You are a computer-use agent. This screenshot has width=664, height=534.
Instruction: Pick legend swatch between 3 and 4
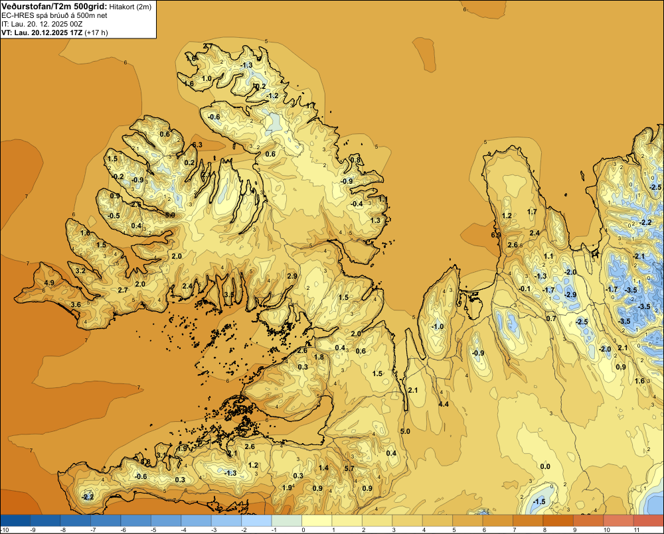point(408,521)
